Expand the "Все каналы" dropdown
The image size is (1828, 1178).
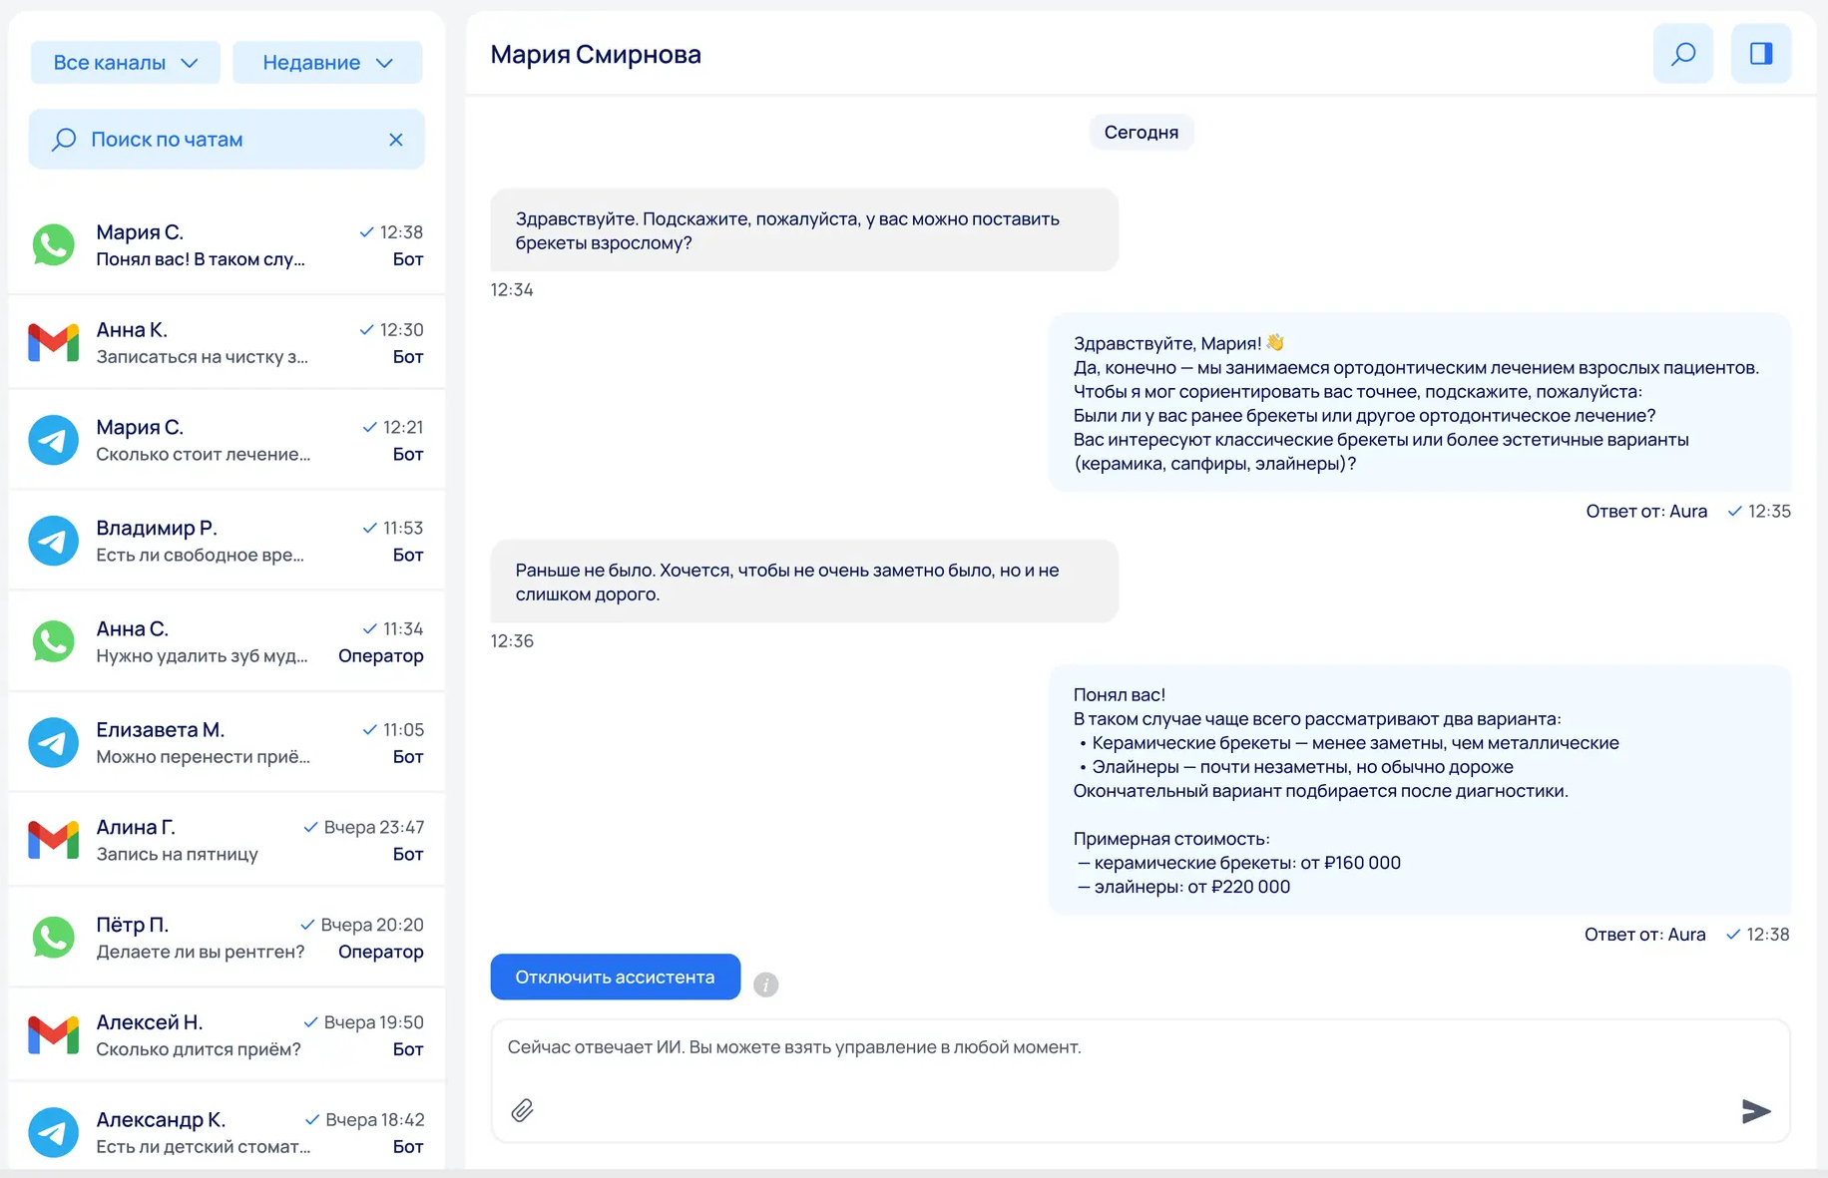tap(125, 63)
